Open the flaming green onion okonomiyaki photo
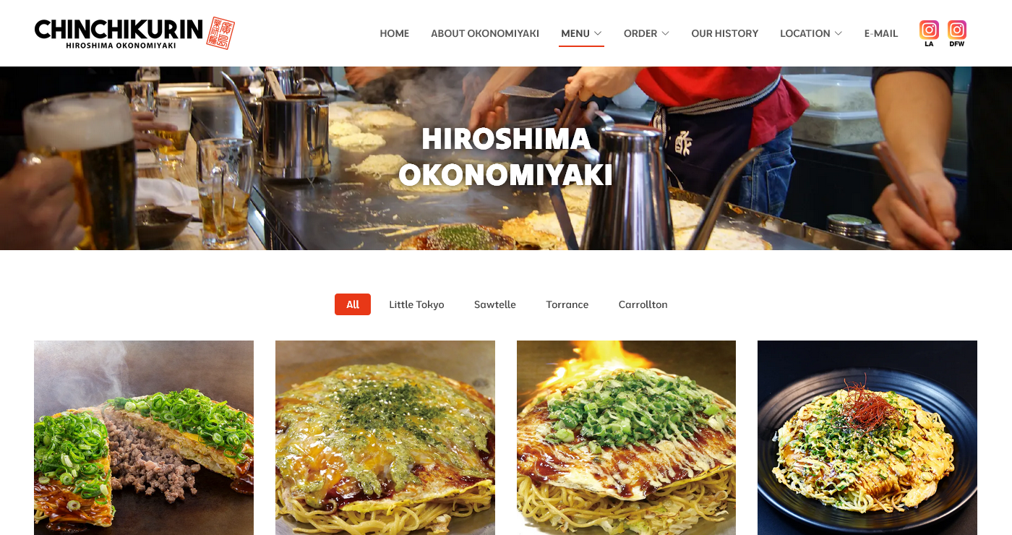This screenshot has height=535, width=1012. [x=626, y=437]
